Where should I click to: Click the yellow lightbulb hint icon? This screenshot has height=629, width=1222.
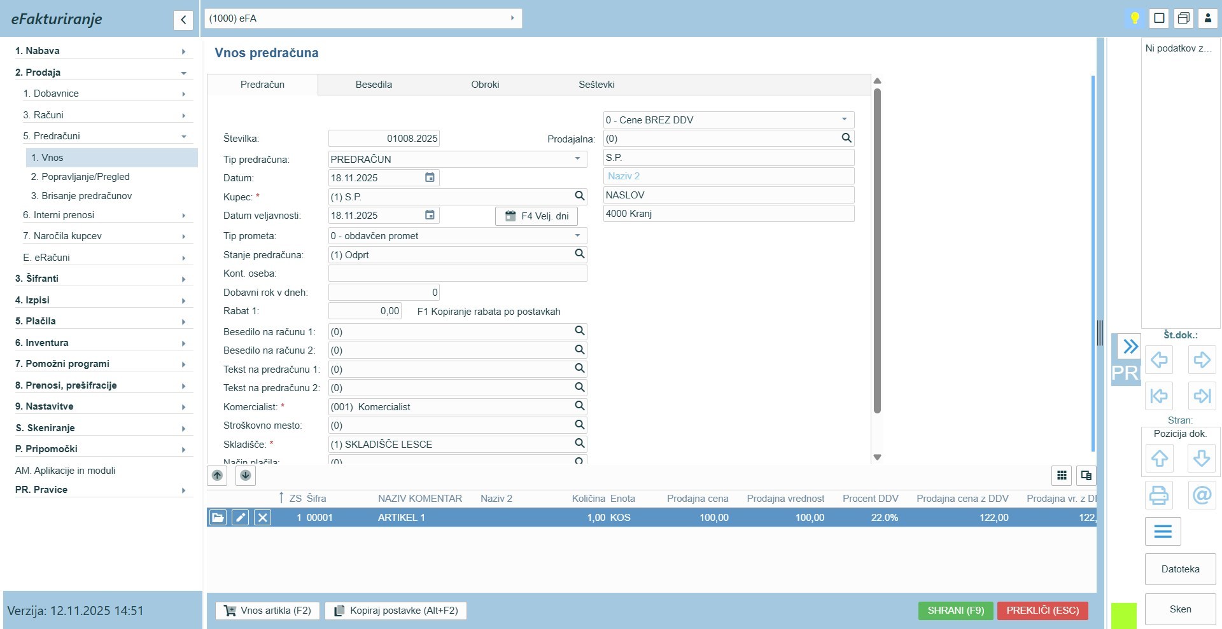[1135, 18]
